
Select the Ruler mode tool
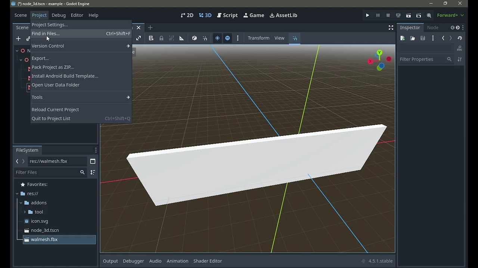coord(181,38)
